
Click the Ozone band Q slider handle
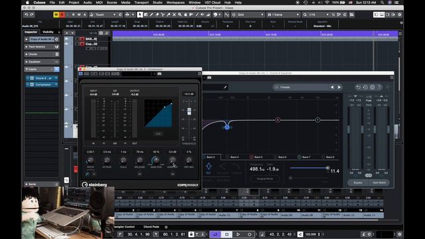pyautogui.click(x=327, y=168)
